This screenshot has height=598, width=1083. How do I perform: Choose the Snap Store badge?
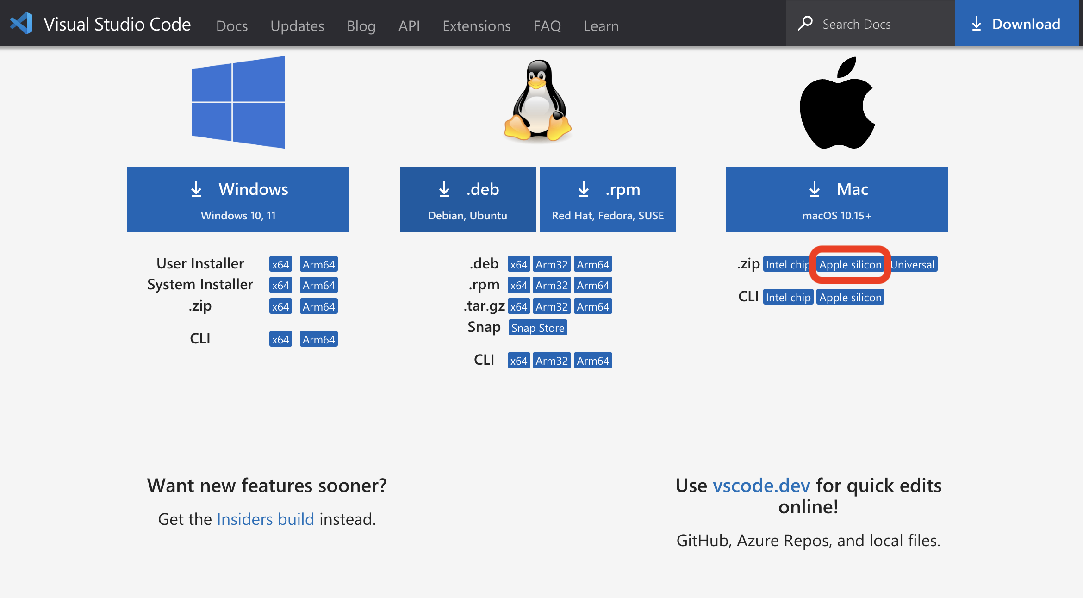pyautogui.click(x=537, y=328)
